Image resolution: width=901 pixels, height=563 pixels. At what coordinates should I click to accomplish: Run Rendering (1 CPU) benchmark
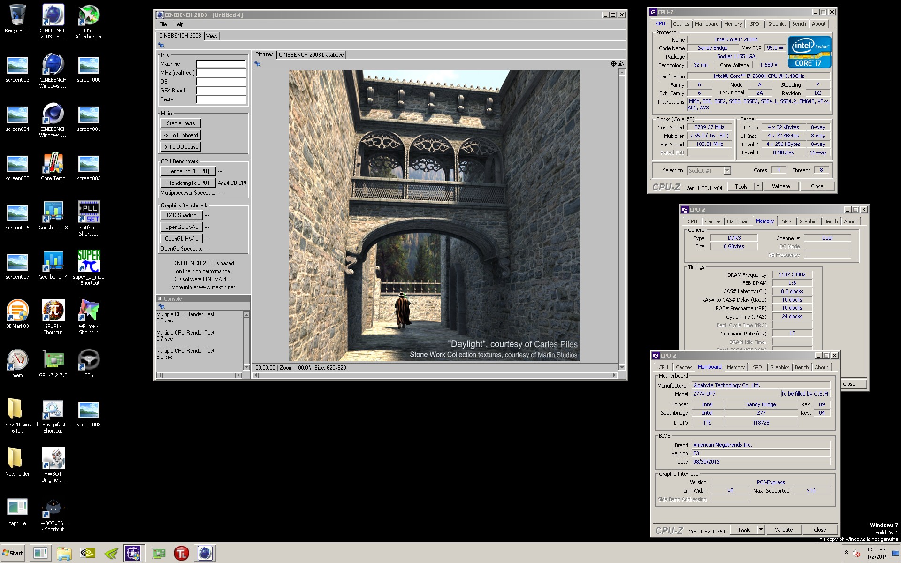click(x=188, y=171)
